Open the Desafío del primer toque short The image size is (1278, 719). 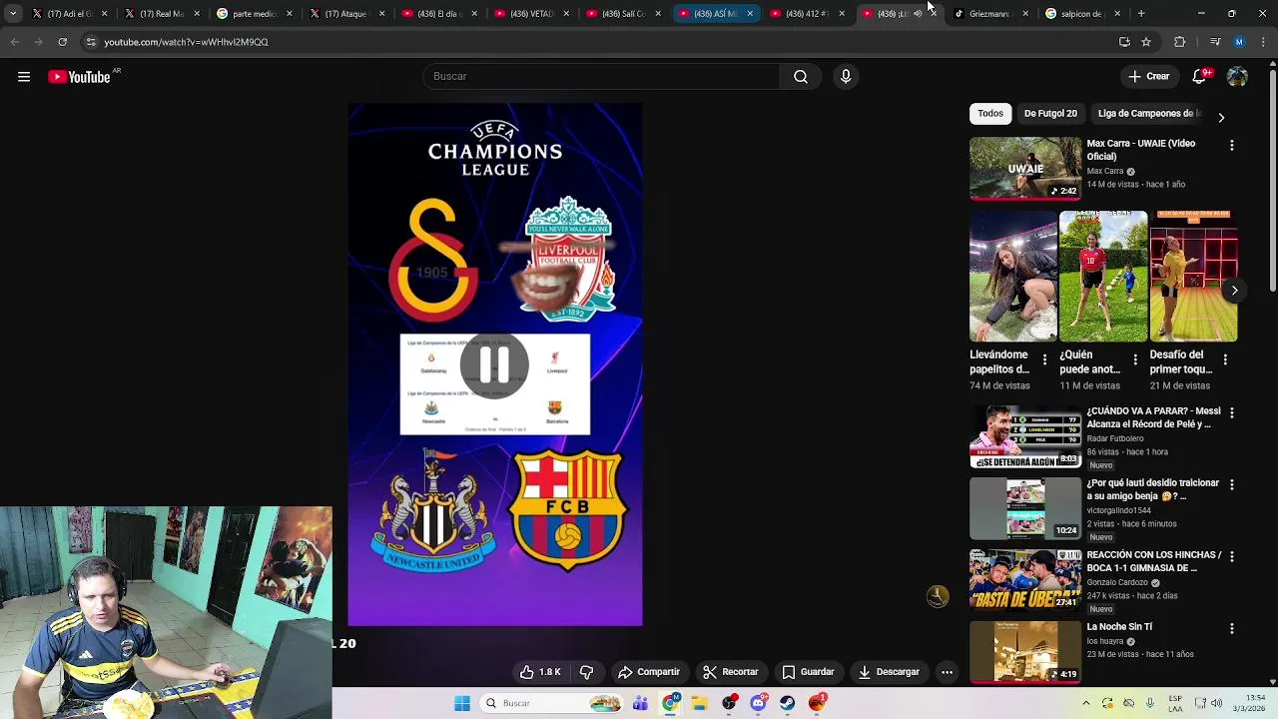(1193, 276)
